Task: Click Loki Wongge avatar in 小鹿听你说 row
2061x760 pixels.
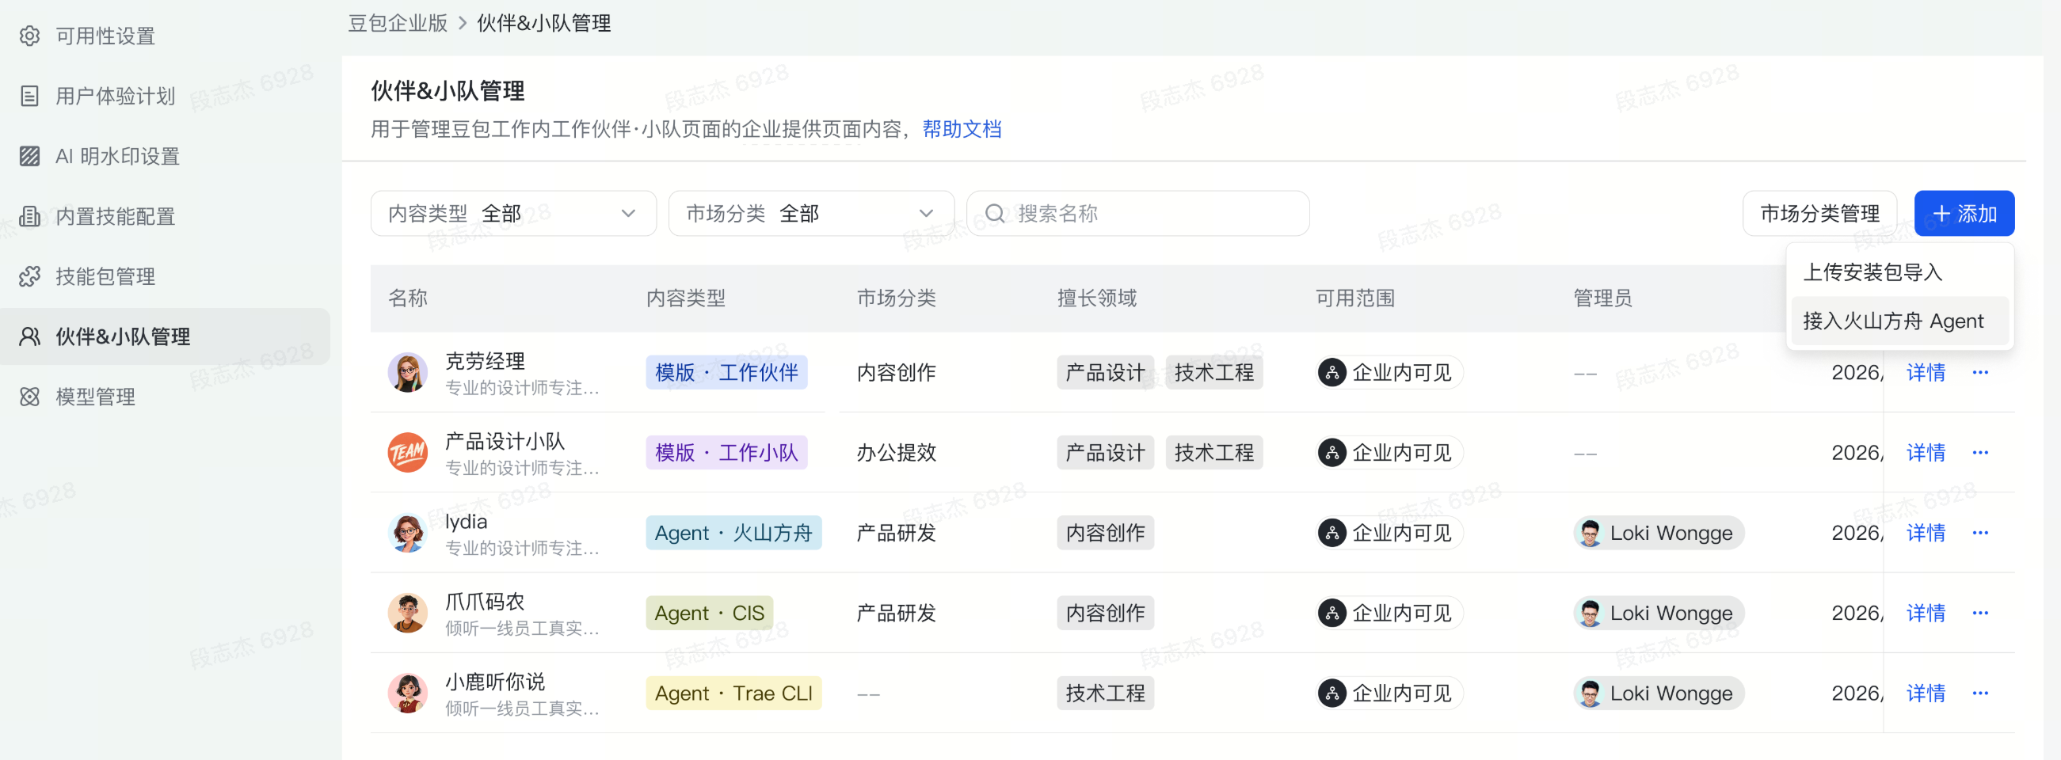Action: coord(1590,693)
